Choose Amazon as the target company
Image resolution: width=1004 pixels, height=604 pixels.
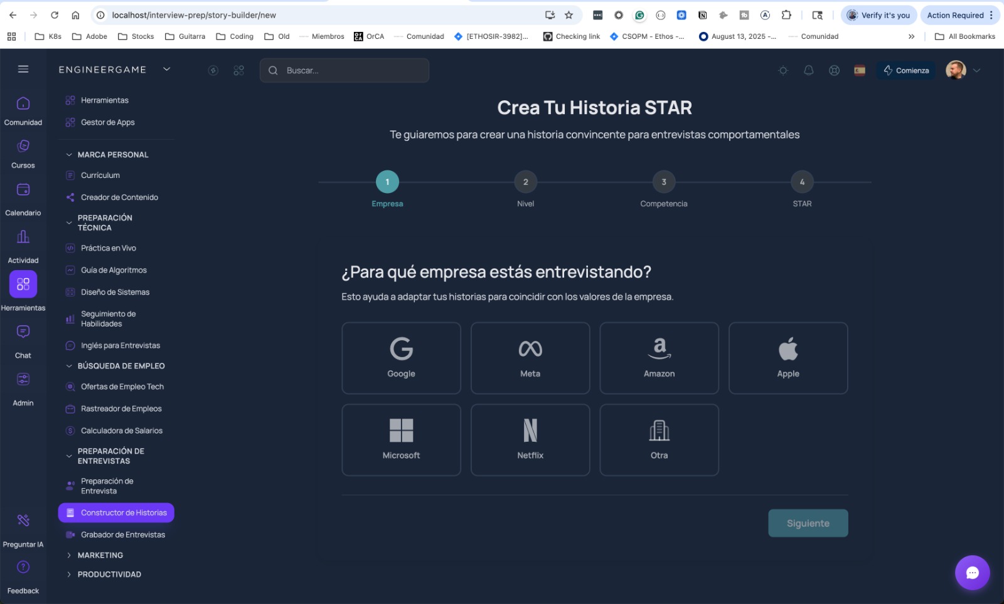tap(659, 358)
